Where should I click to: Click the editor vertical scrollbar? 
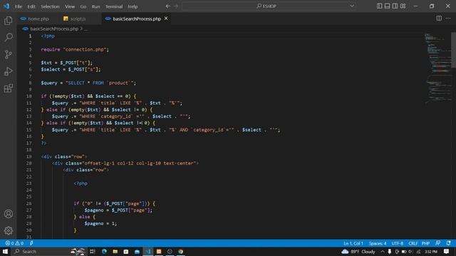453,50
